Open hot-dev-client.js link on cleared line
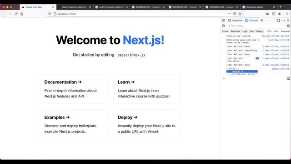This screenshot has height=164, width=291. 276,36
